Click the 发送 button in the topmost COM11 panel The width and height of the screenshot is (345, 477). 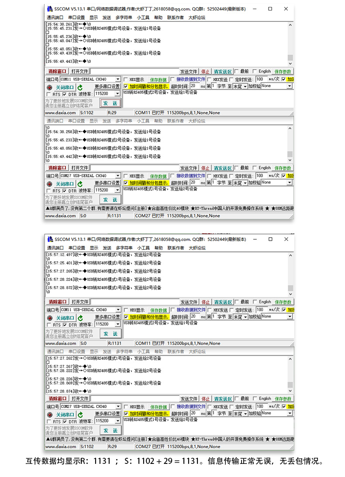pos(110,103)
